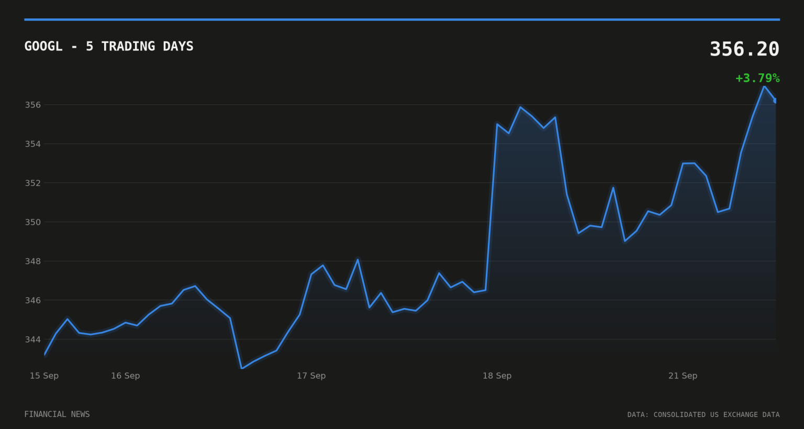Click the +3.79% change figure
The width and height of the screenshot is (804, 429).
point(757,79)
